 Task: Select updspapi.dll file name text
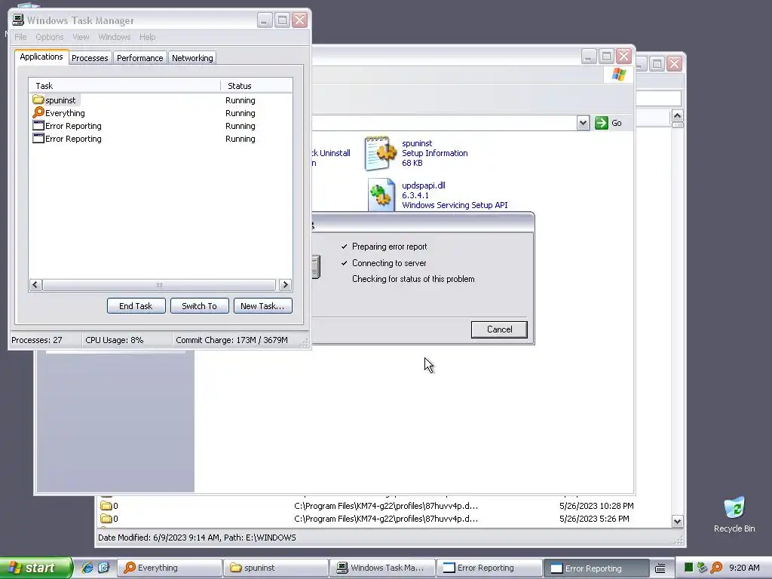pos(424,185)
